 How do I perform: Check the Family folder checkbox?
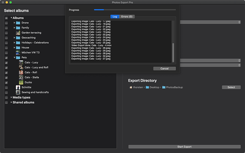click(x=7, y=28)
